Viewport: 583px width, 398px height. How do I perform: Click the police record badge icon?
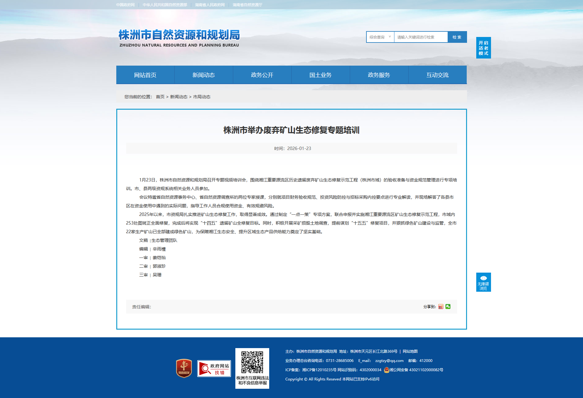(386, 370)
